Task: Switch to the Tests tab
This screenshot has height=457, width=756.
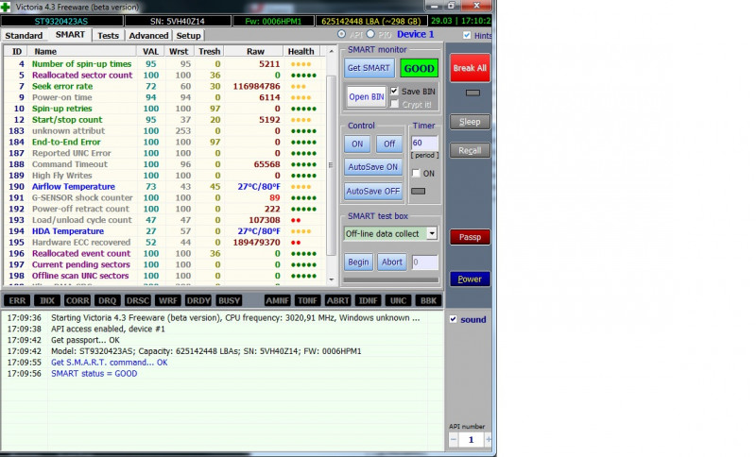Action: tap(109, 36)
